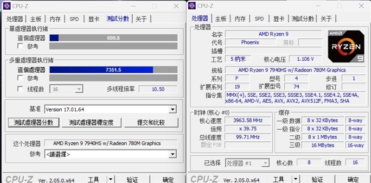This screenshot has width=371, height=183.
Task: Click the 扩展系列 19 value
Action: click(237, 87)
